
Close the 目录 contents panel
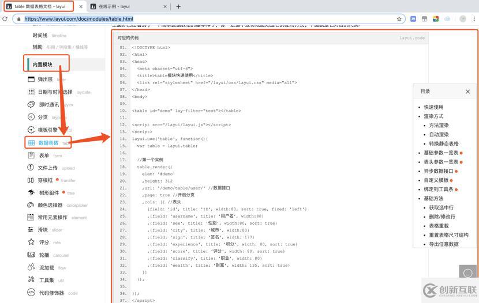pyautogui.click(x=467, y=92)
